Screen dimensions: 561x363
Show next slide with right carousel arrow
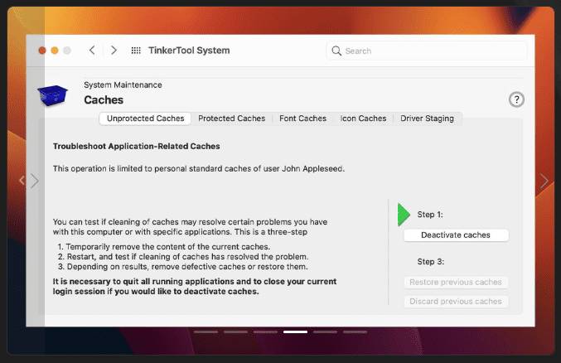click(544, 181)
